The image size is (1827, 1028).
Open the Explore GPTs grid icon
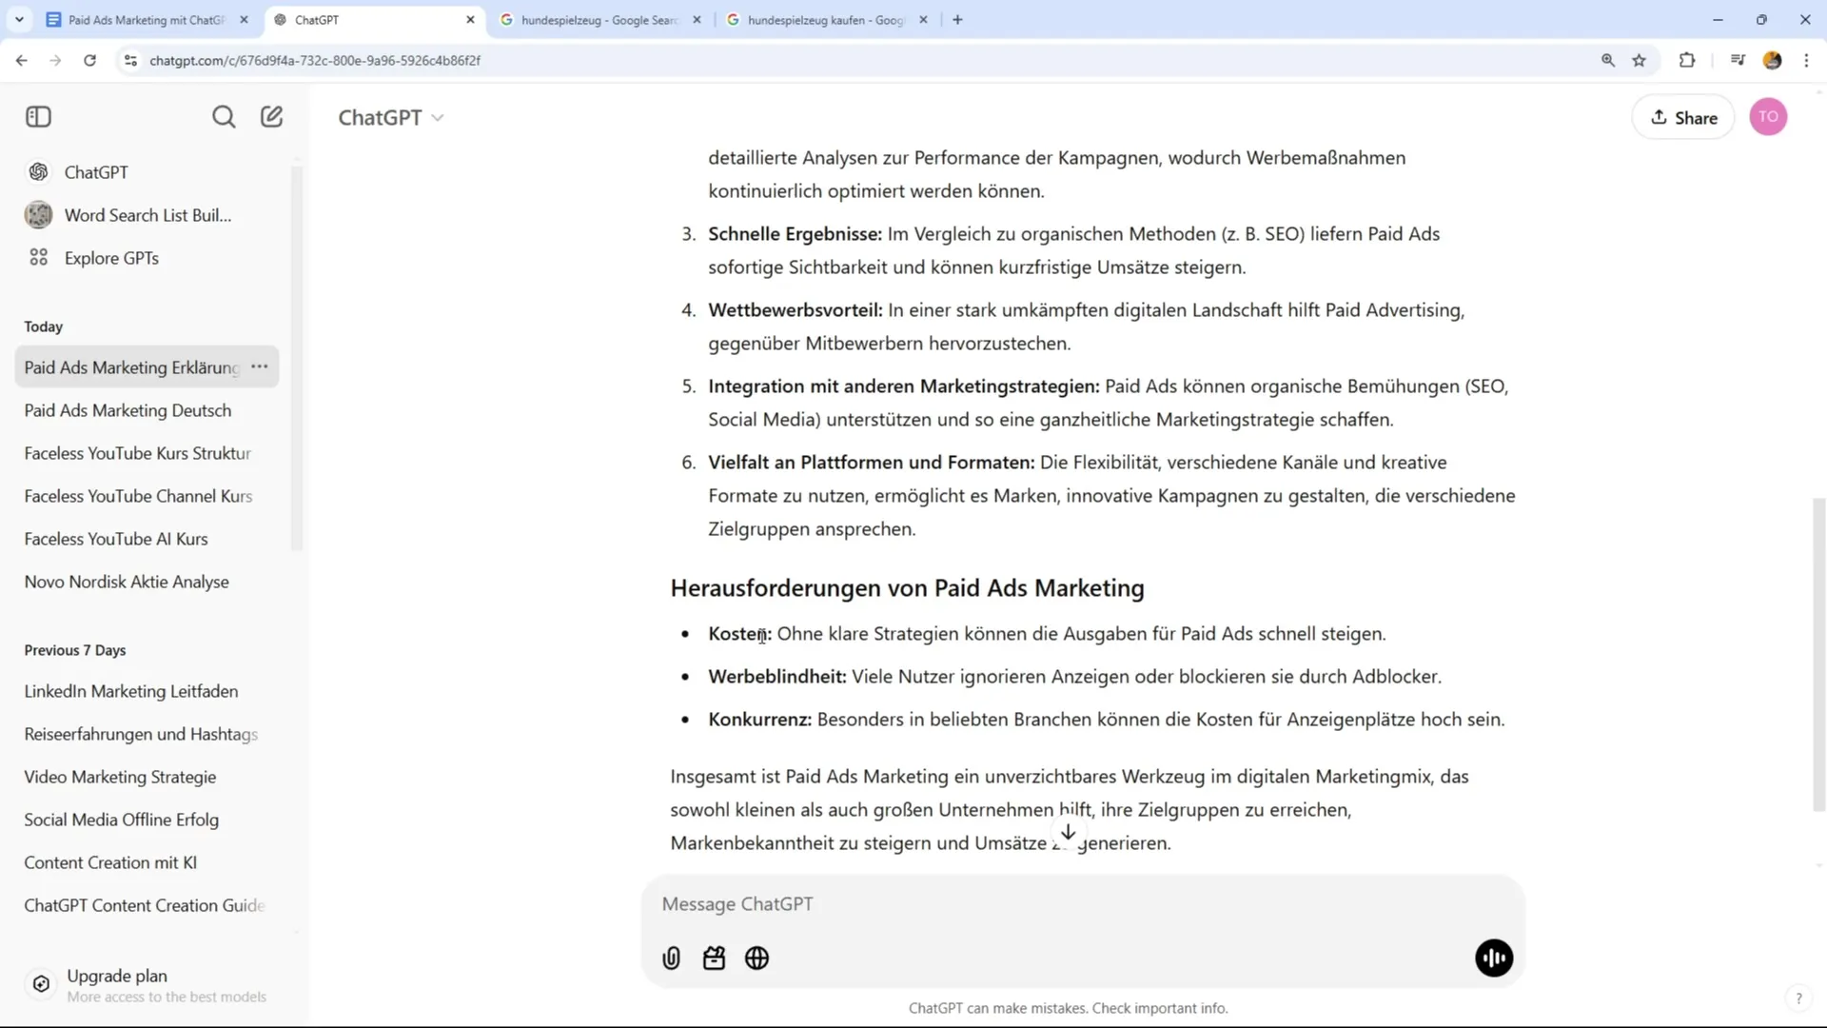coord(39,258)
